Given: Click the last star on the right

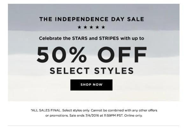Looking at the screenshot, I should click(103, 27).
